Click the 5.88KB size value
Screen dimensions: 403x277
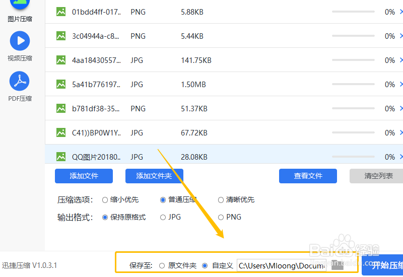coord(192,12)
